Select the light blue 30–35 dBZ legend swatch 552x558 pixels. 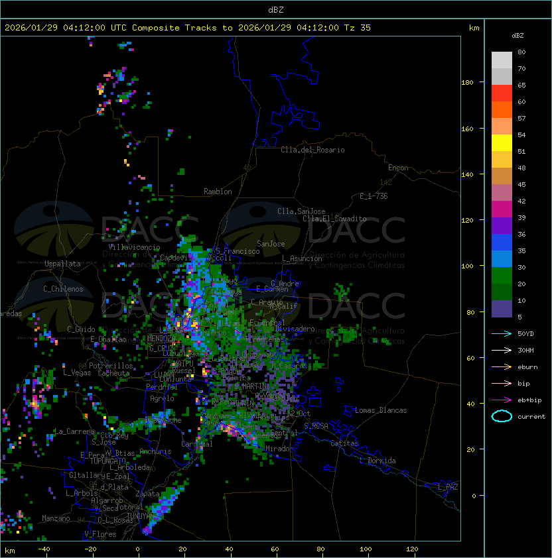pyautogui.click(x=502, y=258)
